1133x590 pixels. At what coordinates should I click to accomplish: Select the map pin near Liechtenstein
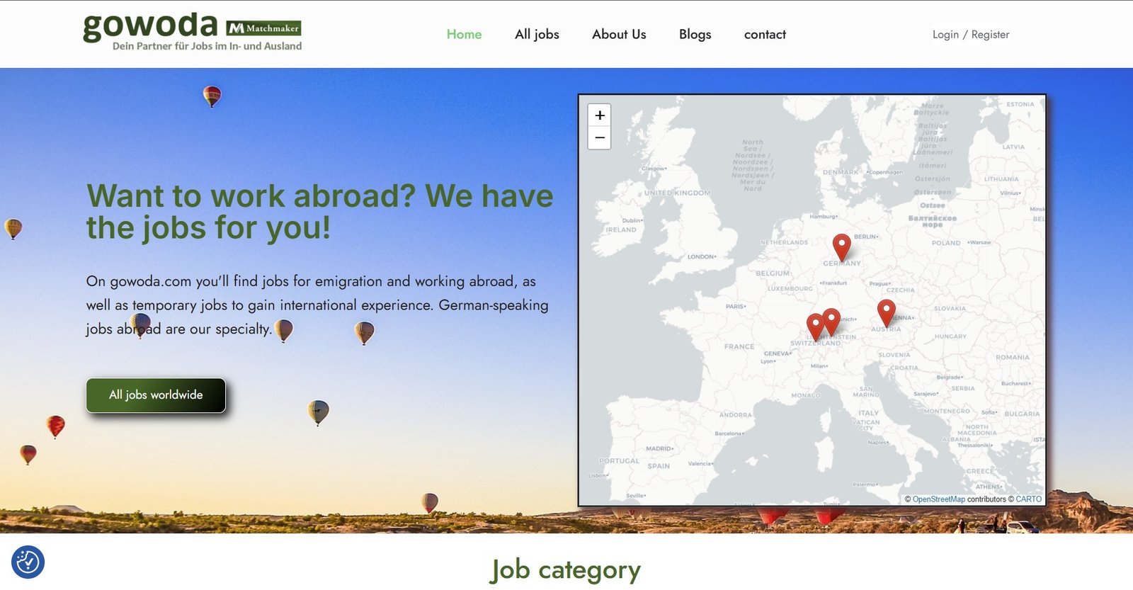point(832,322)
